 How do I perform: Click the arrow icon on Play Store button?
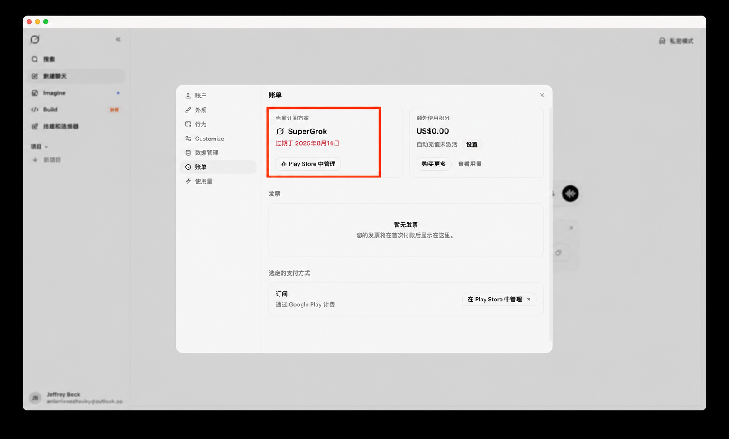tap(528, 299)
